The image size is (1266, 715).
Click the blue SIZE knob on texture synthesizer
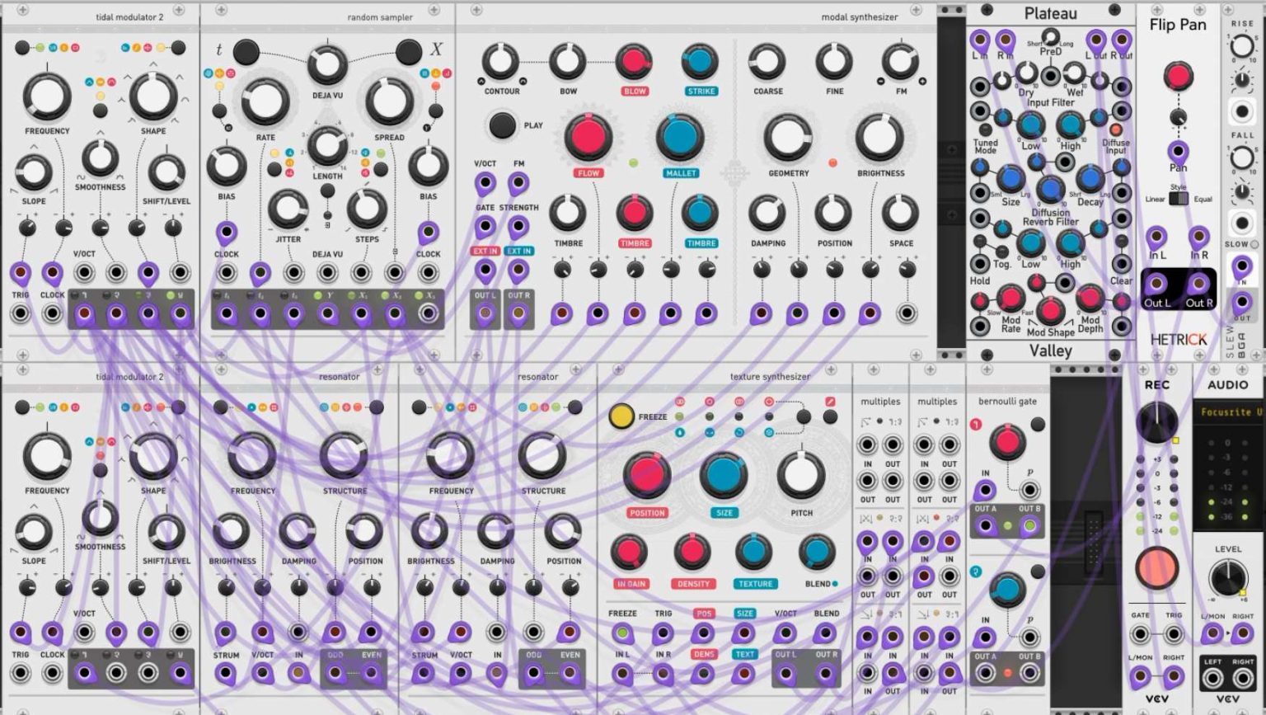[x=723, y=475]
